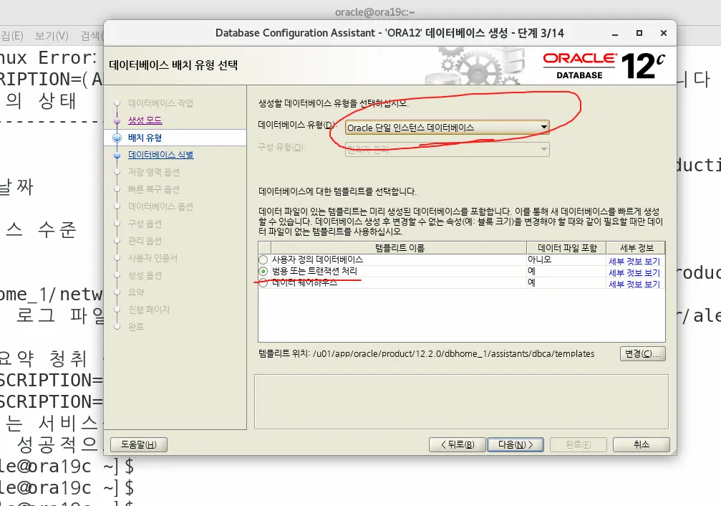
Task: Open 보기(V) menu in terminal window
Action: (x=52, y=35)
